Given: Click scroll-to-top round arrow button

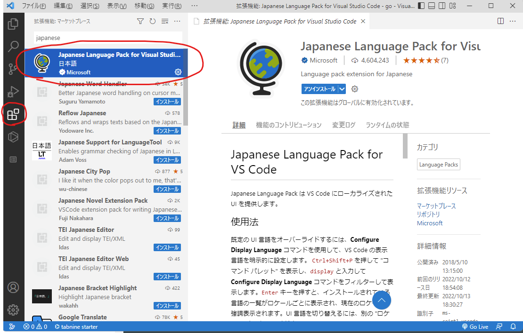Looking at the screenshot, I should [382, 300].
